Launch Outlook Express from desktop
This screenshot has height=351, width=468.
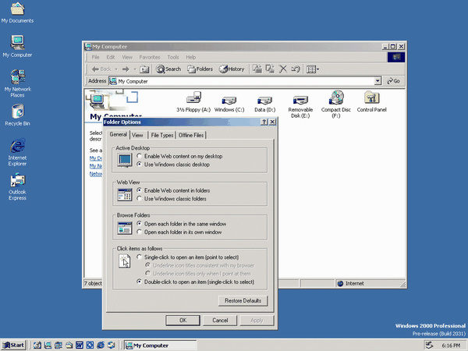click(x=17, y=186)
